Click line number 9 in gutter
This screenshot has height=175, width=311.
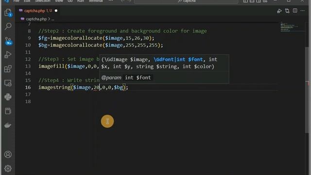tap(29, 38)
